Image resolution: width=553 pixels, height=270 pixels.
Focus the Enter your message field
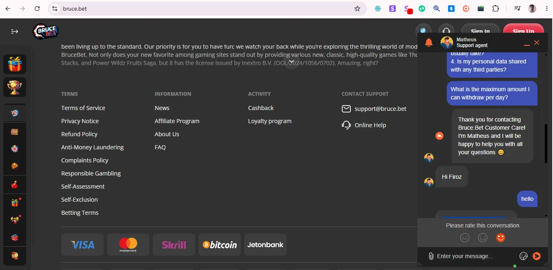click(x=476, y=256)
